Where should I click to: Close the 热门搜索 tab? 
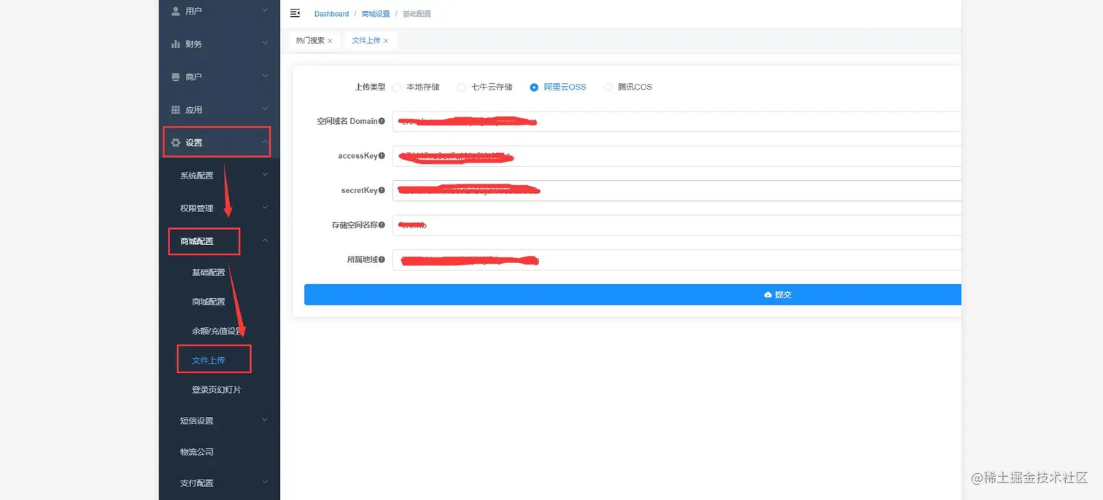(x=330, y=41)
